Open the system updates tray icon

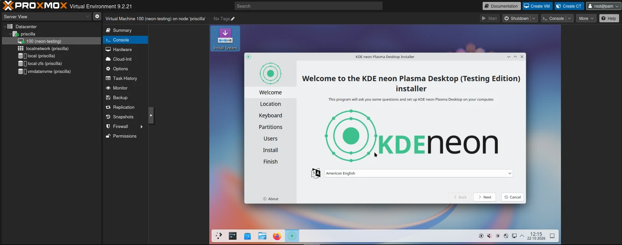[481, 236]
